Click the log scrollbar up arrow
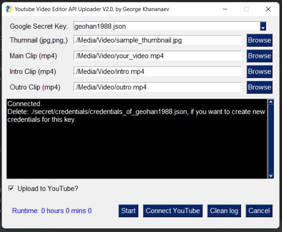The width and height of the screenshot is (282, 232). [x=271, y=102]
